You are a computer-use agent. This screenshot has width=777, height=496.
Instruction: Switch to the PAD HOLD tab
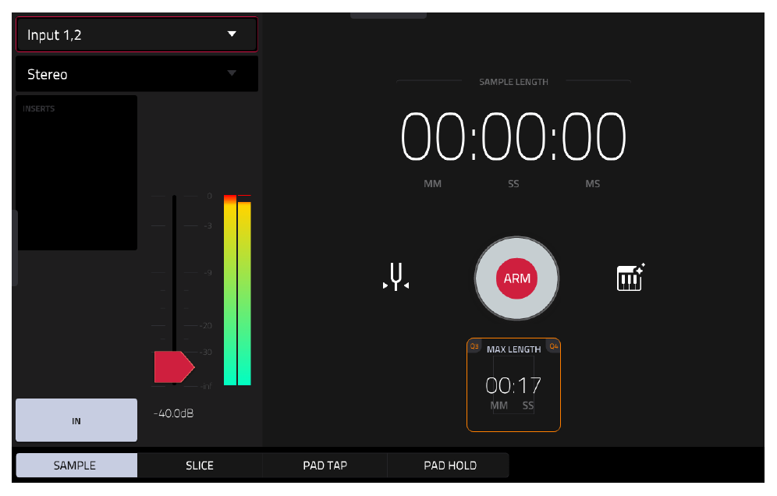[449, 466]
